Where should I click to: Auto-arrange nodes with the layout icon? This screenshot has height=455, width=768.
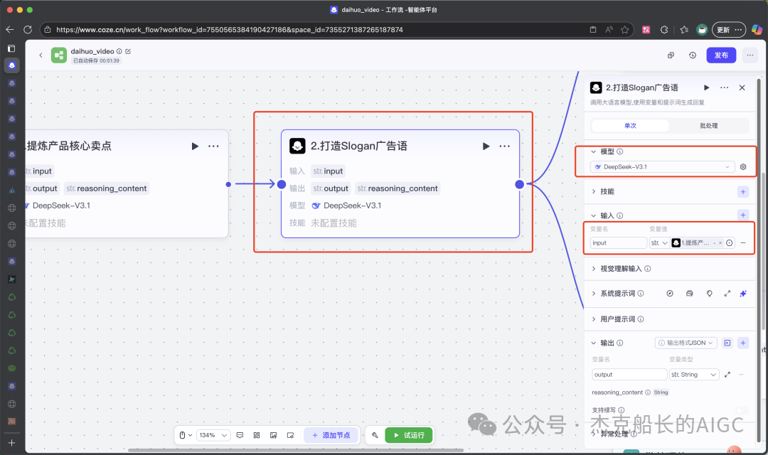click(257, 435)
